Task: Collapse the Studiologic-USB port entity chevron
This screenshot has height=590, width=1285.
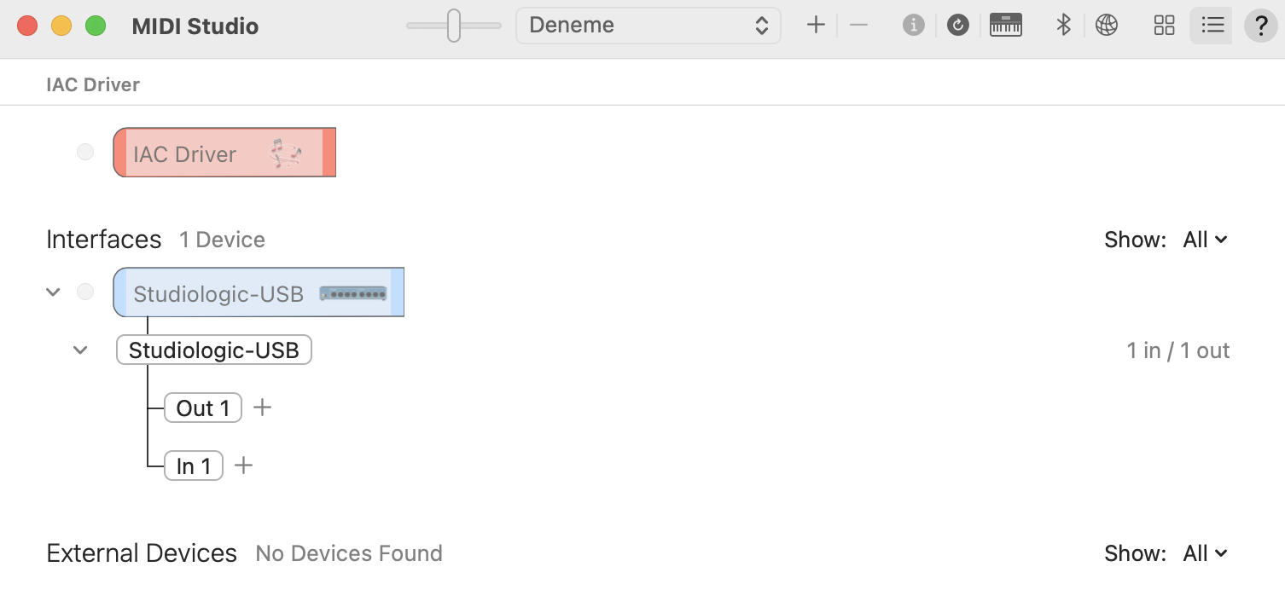Action: 80,350
